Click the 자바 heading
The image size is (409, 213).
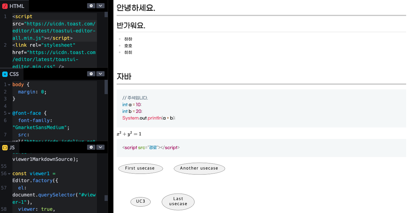124,77
